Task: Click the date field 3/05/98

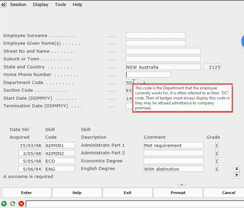Action: coord(30,153)
